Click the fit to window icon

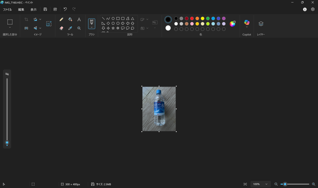(x=245, y=184)
